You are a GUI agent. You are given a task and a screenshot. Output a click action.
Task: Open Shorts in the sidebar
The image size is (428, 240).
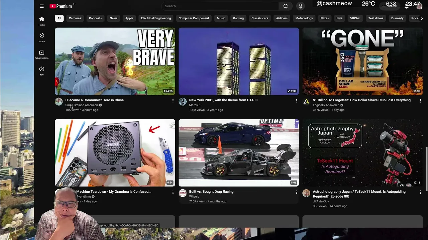(41, 38)
